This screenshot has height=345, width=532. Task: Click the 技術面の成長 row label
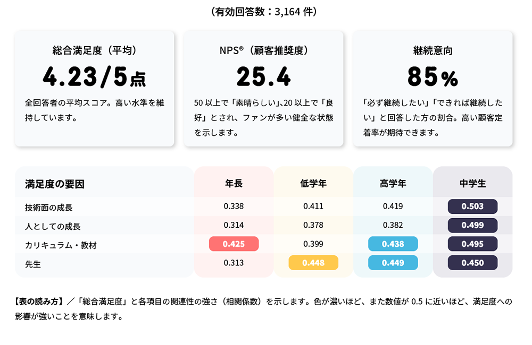48,207
